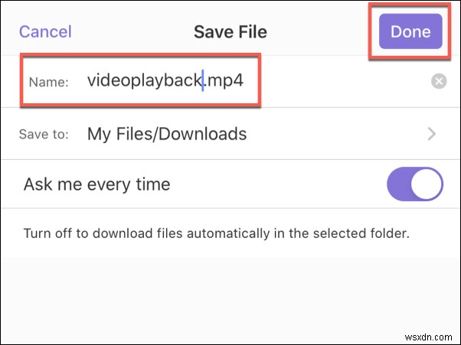The height and width of the screenshot is (345, 461).
Task: Click the Save File dialog title
Action: point(230,31)
